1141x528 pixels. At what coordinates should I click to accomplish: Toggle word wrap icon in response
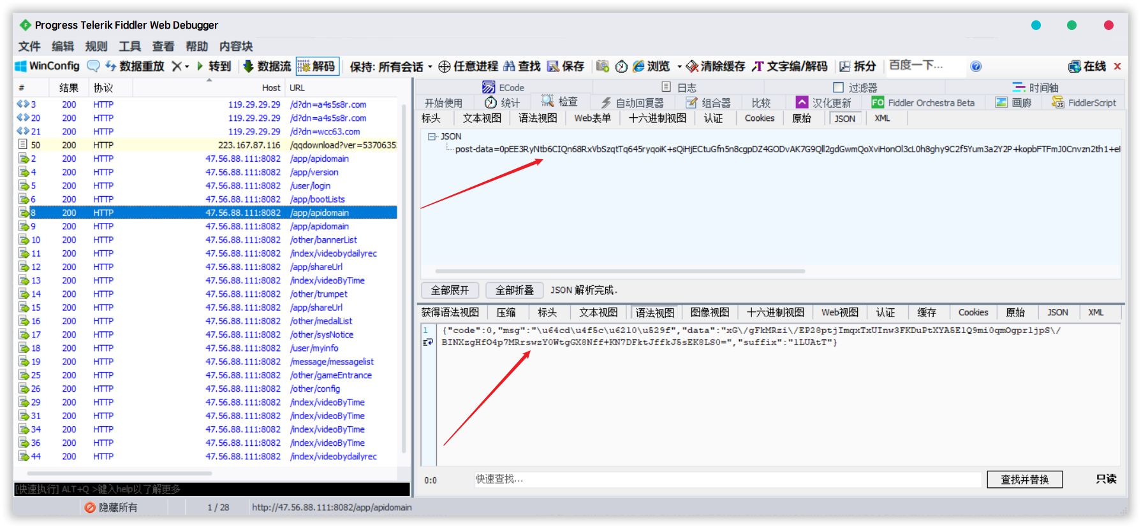(x=428, y=342)
